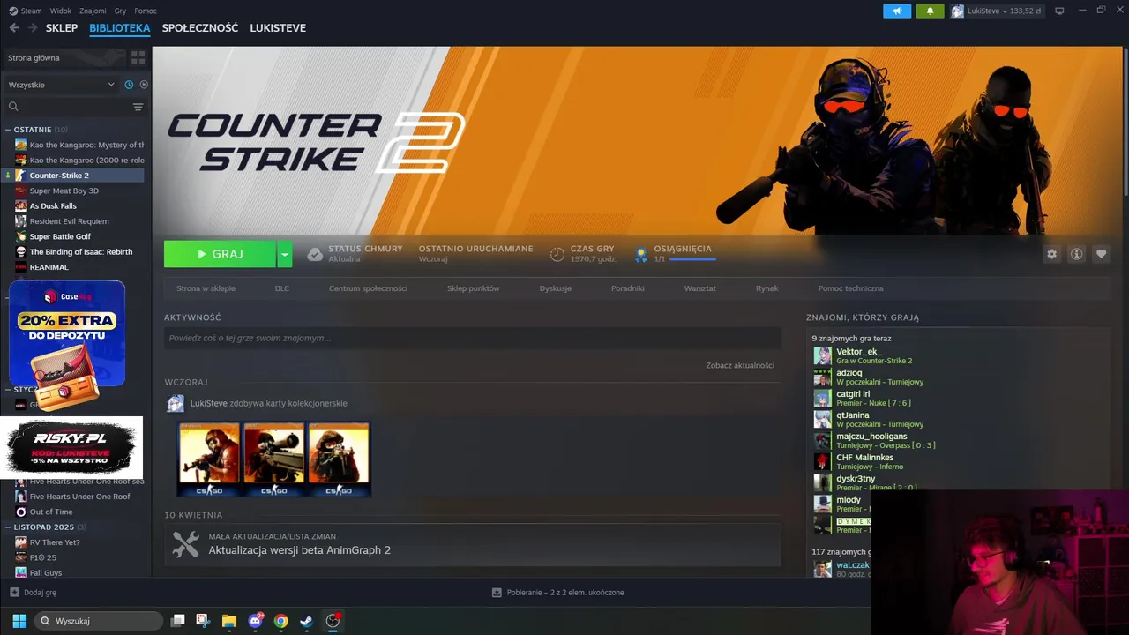Expand the green play options arrow
The image size is (1129, 635).
point(284,254)
